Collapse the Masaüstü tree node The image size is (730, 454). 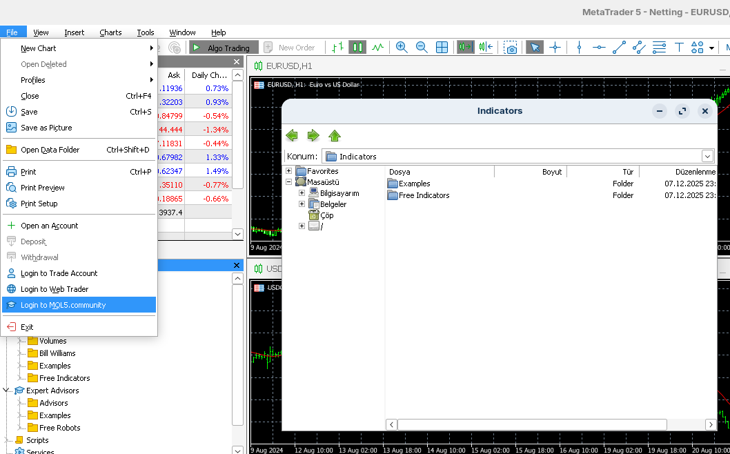click(288, 182)
